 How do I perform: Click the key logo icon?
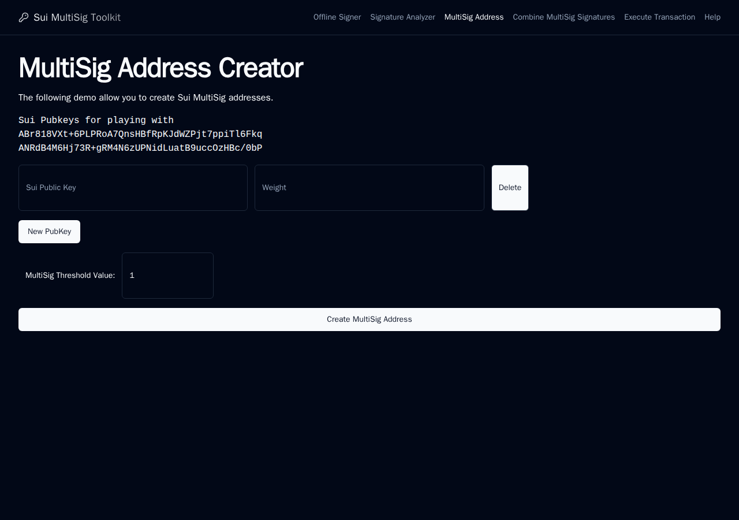tap(24, 17)
